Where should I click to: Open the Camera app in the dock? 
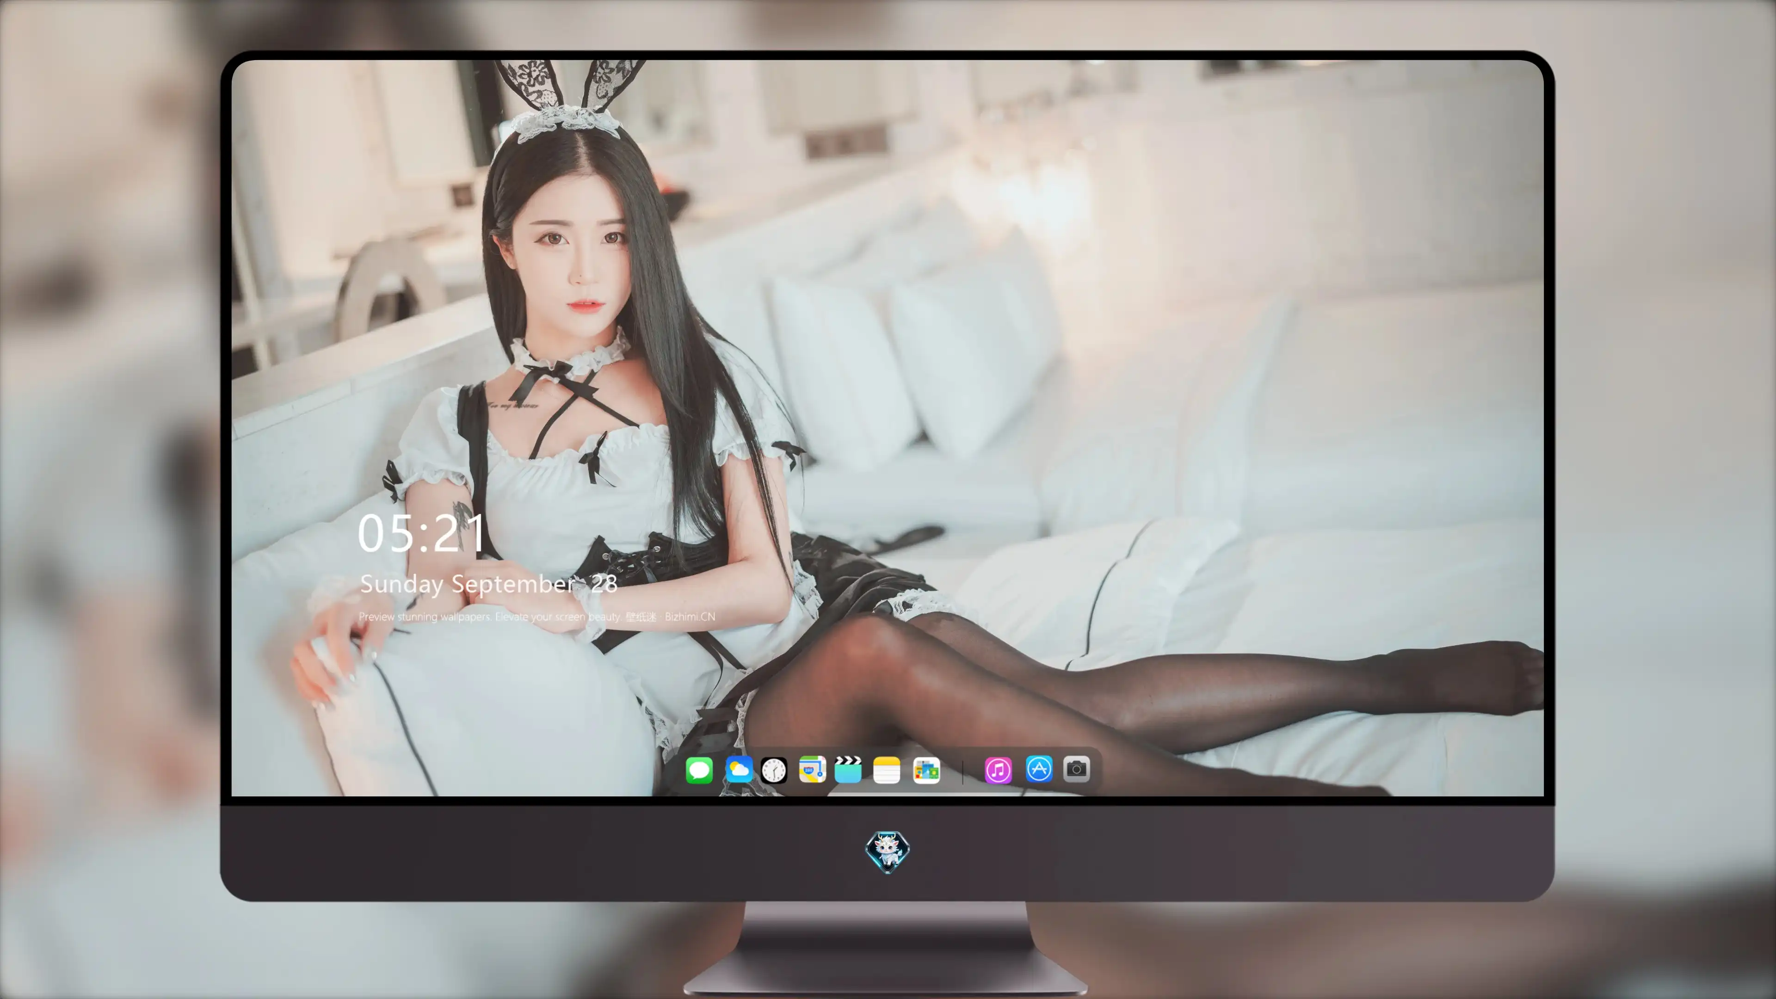[x=1076, y=769]
